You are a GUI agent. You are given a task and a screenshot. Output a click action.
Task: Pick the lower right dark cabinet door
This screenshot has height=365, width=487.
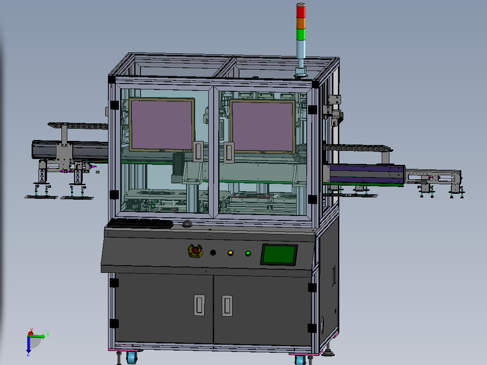262,310
